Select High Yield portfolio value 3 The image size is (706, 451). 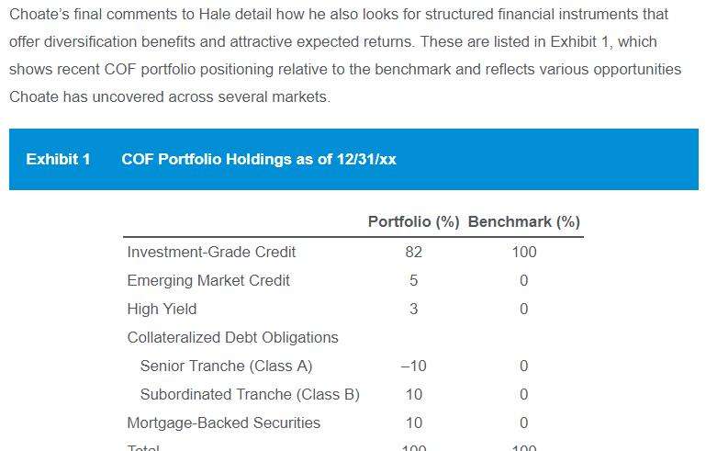(x=413, y=309)
